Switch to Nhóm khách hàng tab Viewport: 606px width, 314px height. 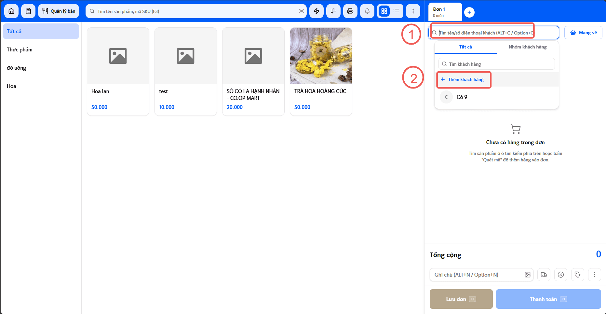pos(528,47)
